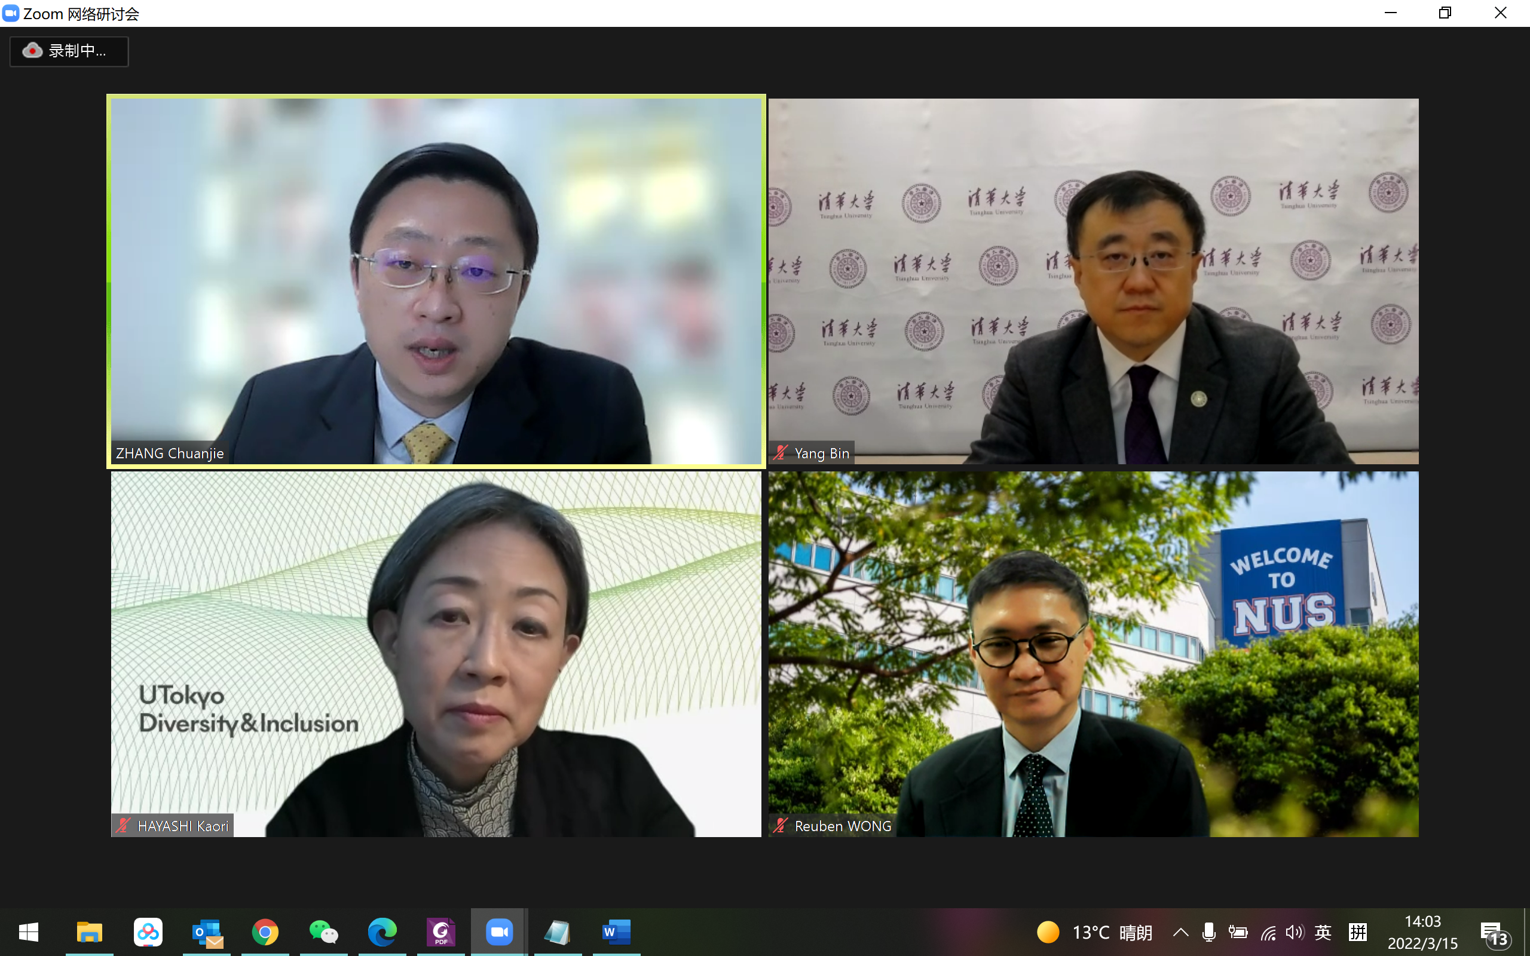Click the 录制中 recording indicator
Image resolution: width=1530 pixels, height=956 pixels.
[x=68, y=51]
